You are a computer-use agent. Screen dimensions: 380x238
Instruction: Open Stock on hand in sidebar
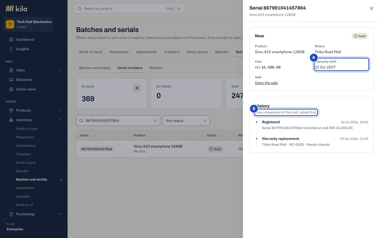pyautogui.click(x=27, y=129)
